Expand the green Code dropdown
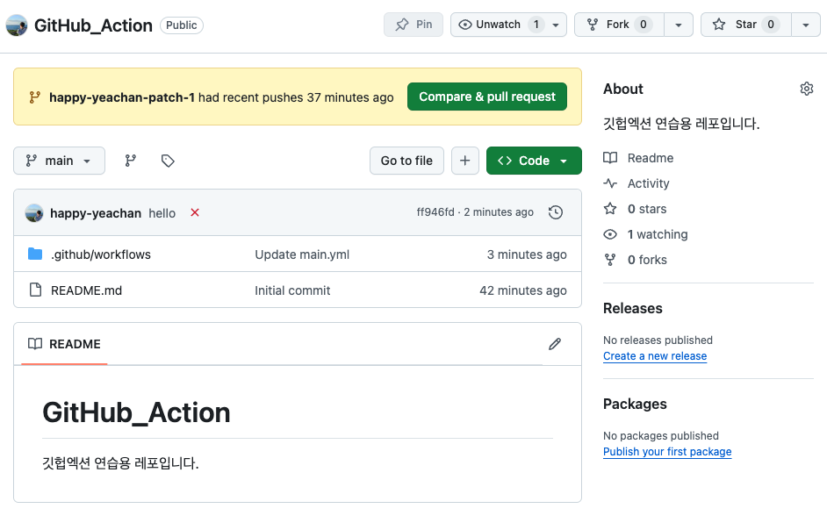The image size is (827, 530). (x=534, y=161)
